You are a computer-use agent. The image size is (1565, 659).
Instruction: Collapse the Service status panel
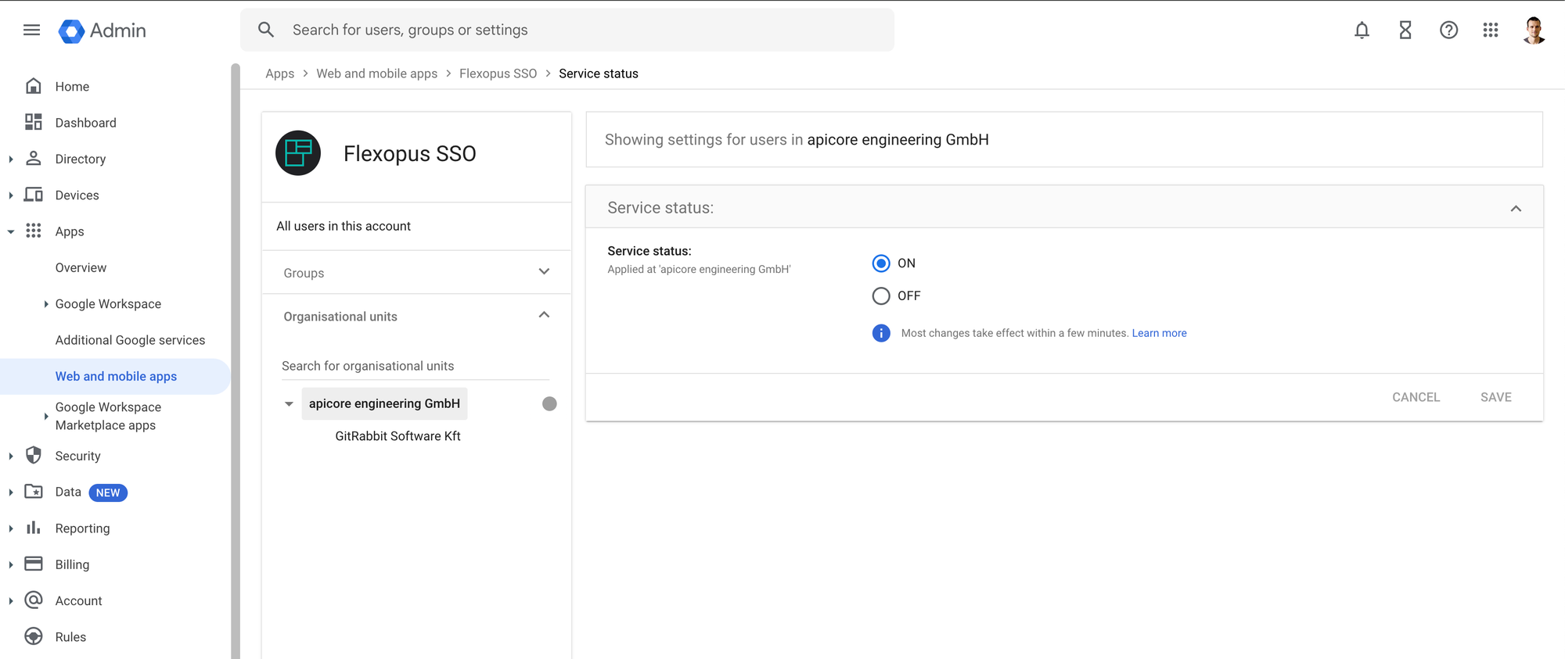coord(1516,209)
